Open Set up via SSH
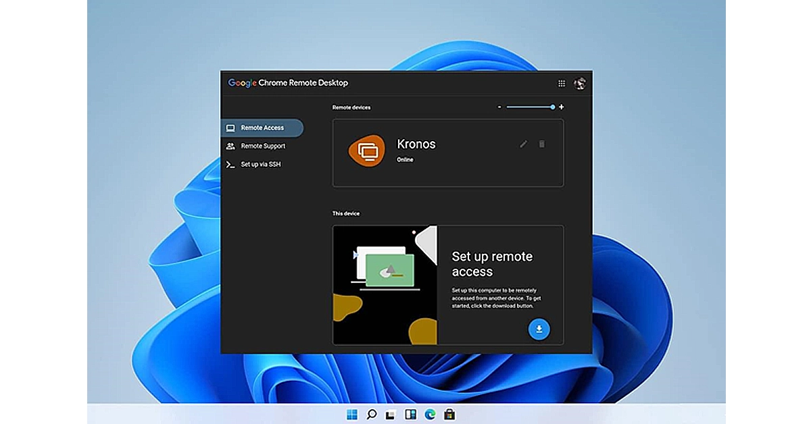811x424 pixels. (262, 164)
